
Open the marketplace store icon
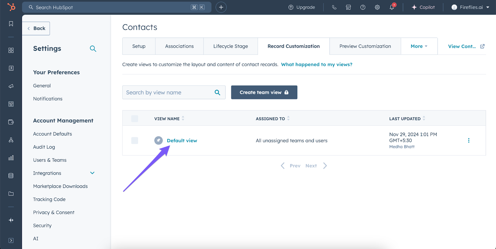(348, 7)
